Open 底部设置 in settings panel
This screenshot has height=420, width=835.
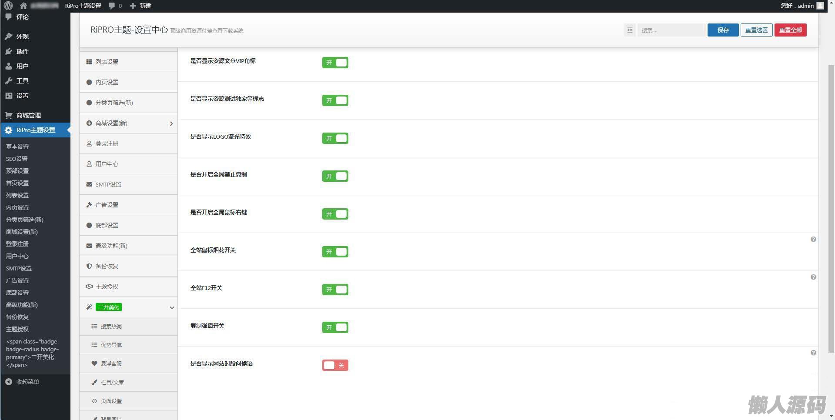(x=128, y=225)
